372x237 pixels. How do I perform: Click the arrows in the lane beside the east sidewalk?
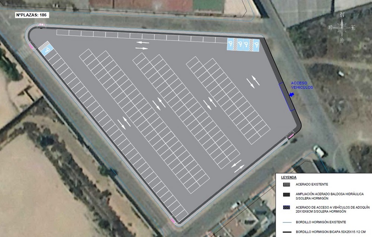tap(253, 82)
